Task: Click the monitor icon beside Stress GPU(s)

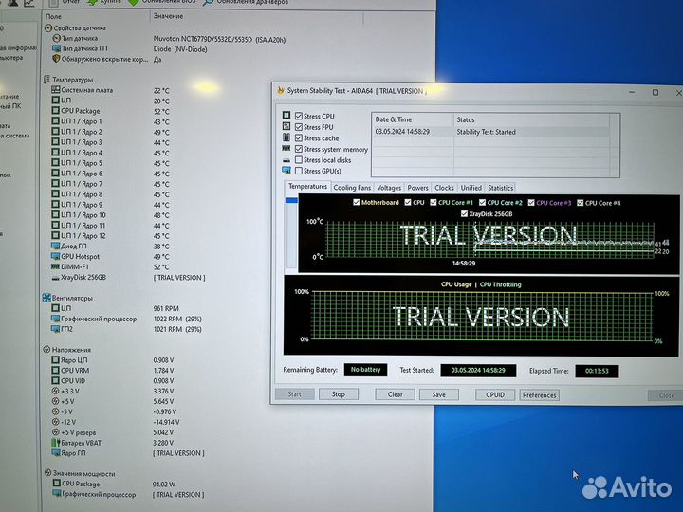Action: point(286,170)
